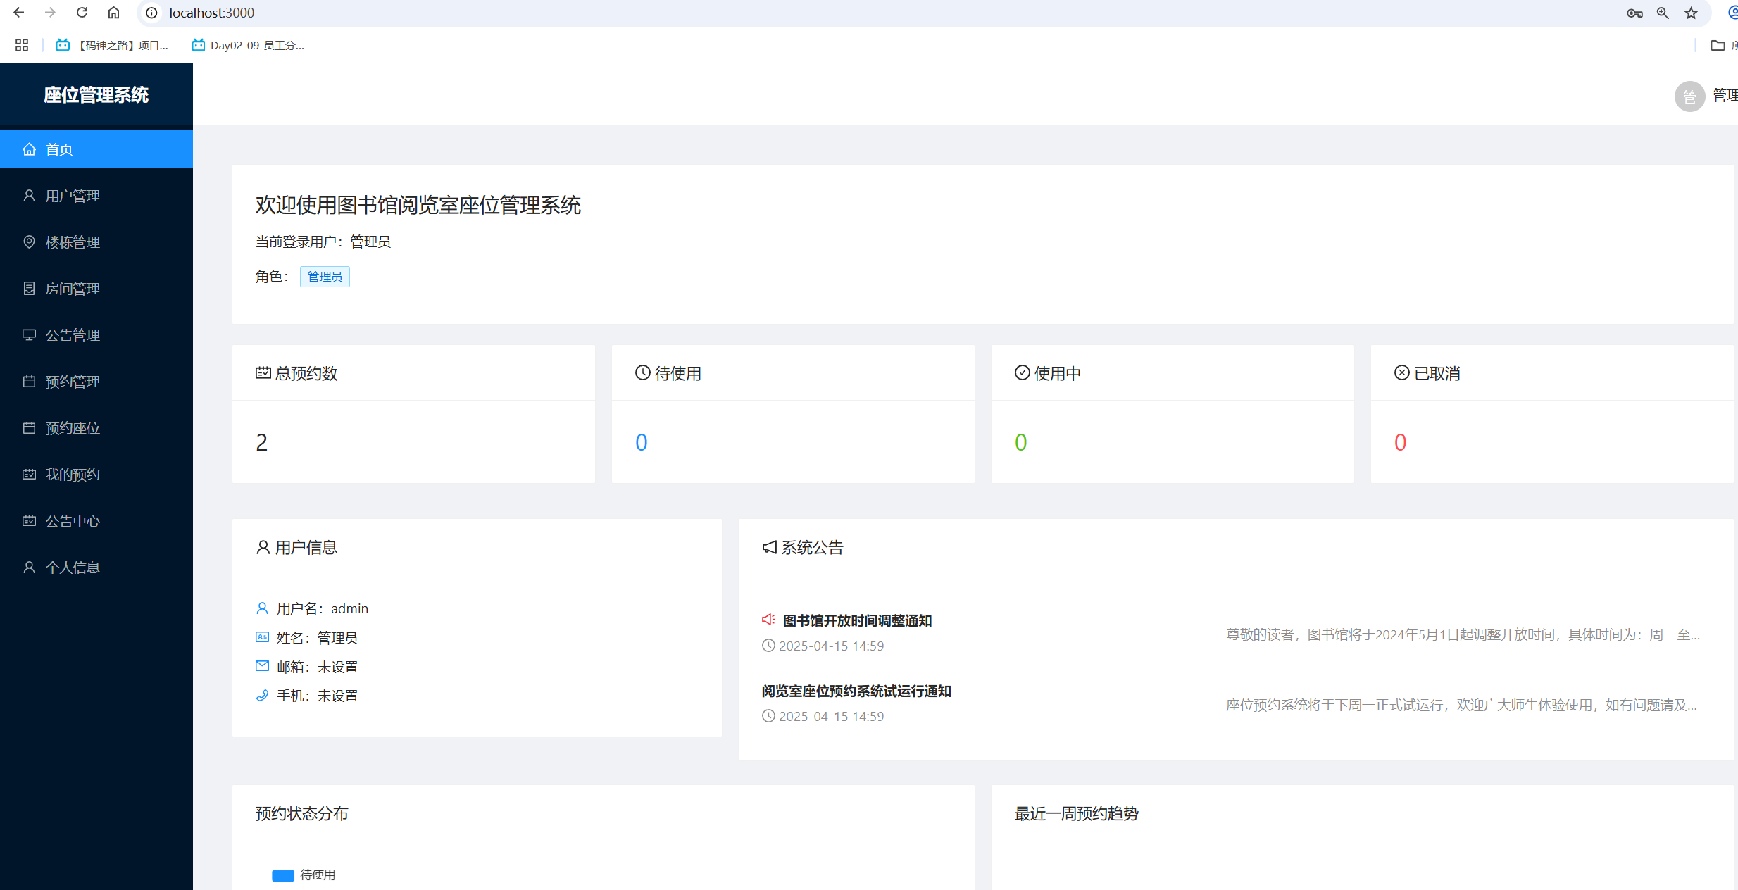The image size is (1738, 890).
Task: Open browser apps grid icon in bookmarks bar
Action: [22, 45]
